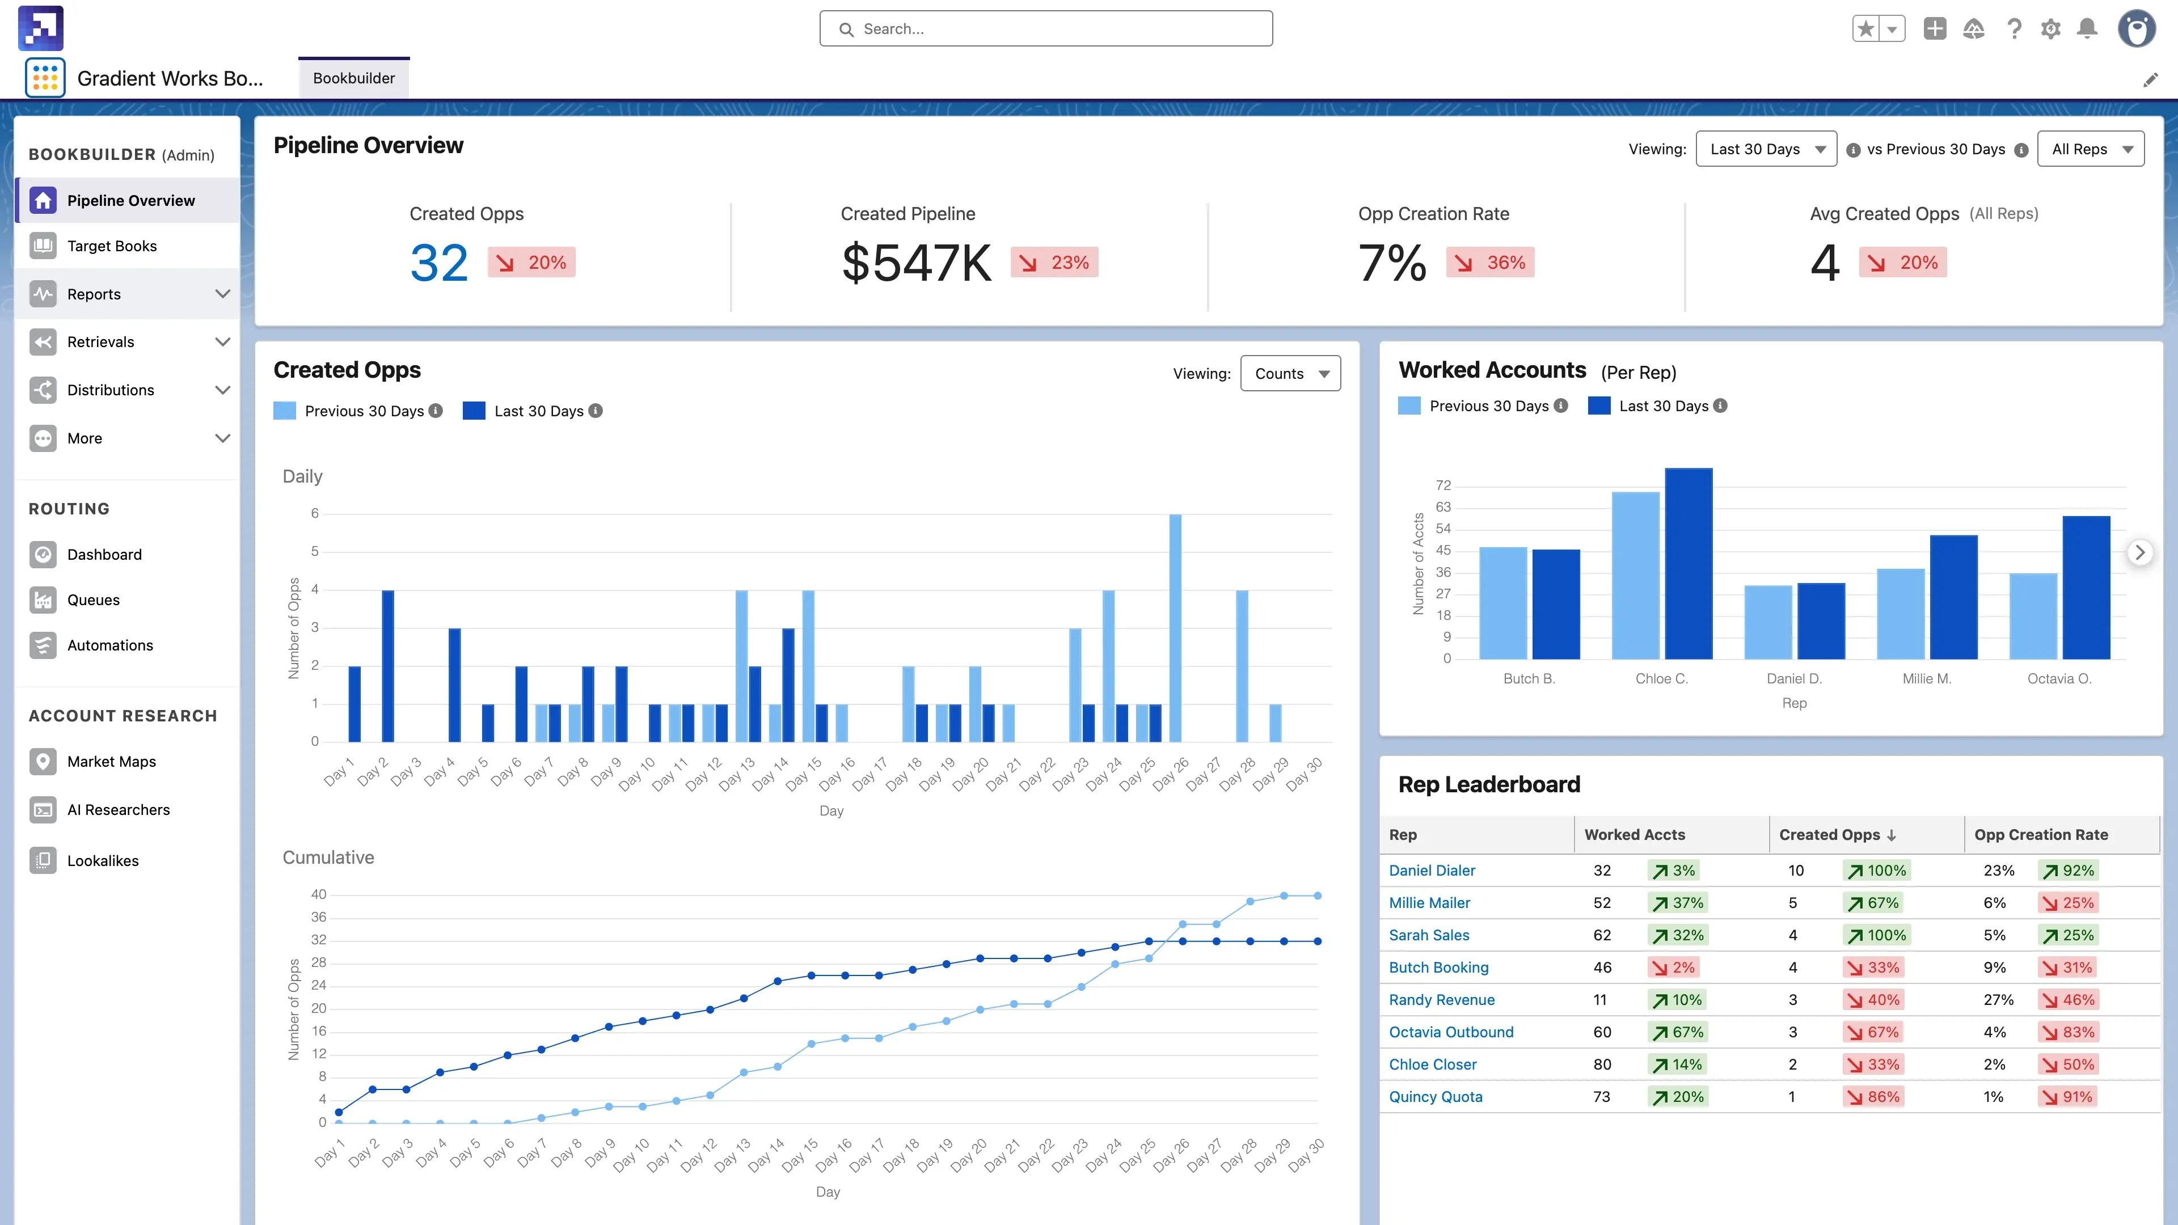Click the app launcher grid icon
This screenshot has height=1225, width=2178.
(x=45, y=79)
